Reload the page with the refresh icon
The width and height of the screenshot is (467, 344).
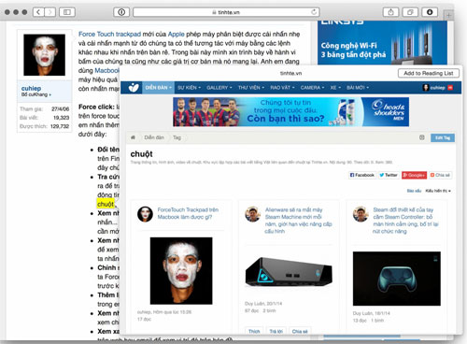(x=314, y=12)
